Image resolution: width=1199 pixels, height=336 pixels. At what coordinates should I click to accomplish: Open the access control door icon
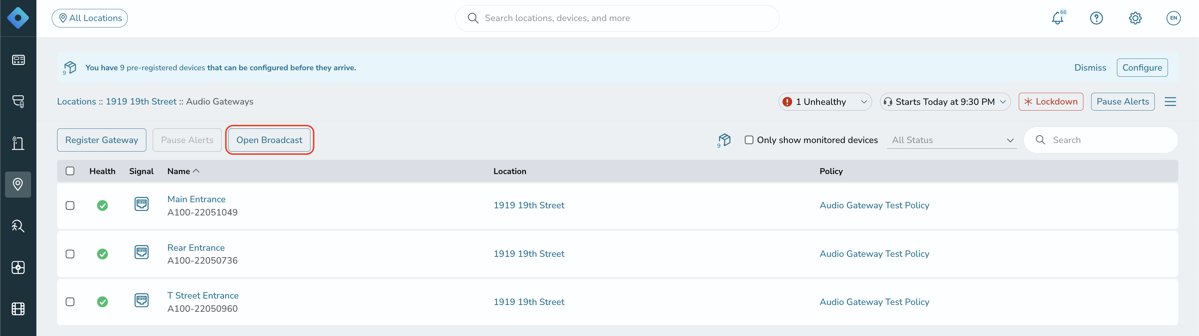coord(18,143)
